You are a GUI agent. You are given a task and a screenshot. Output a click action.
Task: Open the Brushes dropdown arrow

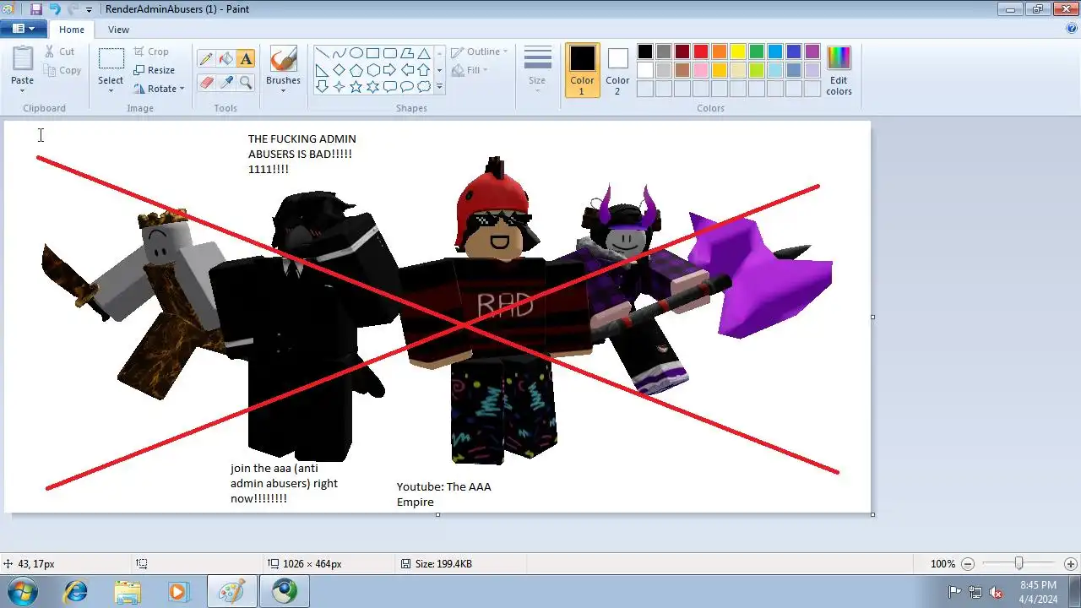tap(283, 91)
